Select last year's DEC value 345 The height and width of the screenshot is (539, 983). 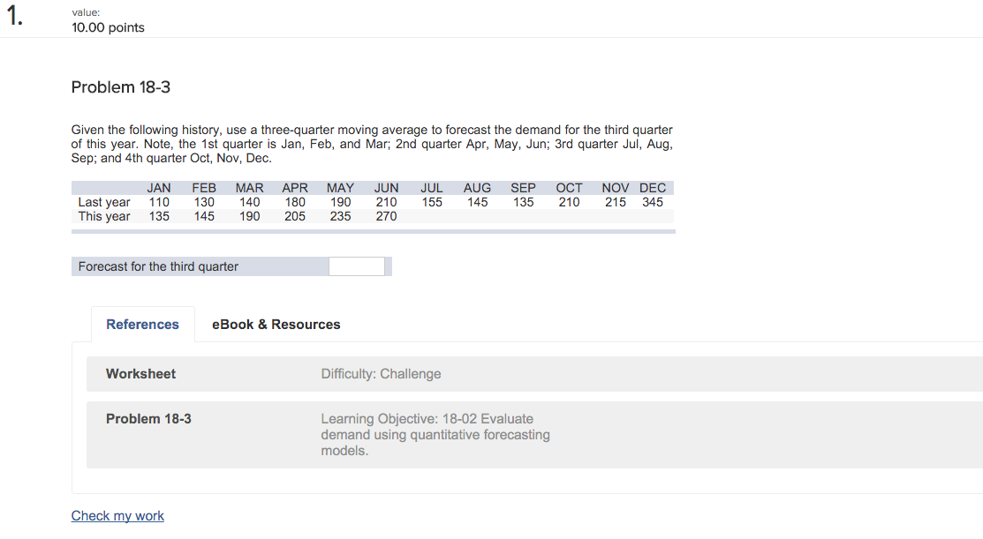pyautogui.click(x=653, y=202)
